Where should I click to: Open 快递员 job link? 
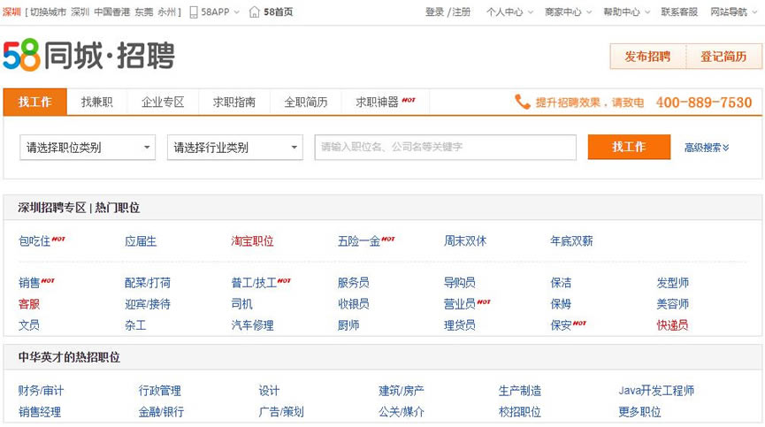click(672, 325)
